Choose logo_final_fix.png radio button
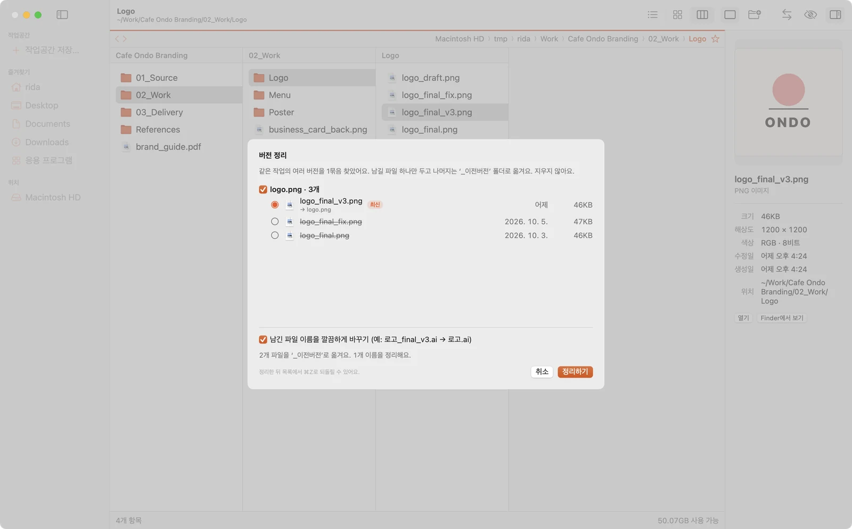 pos(275,222)
